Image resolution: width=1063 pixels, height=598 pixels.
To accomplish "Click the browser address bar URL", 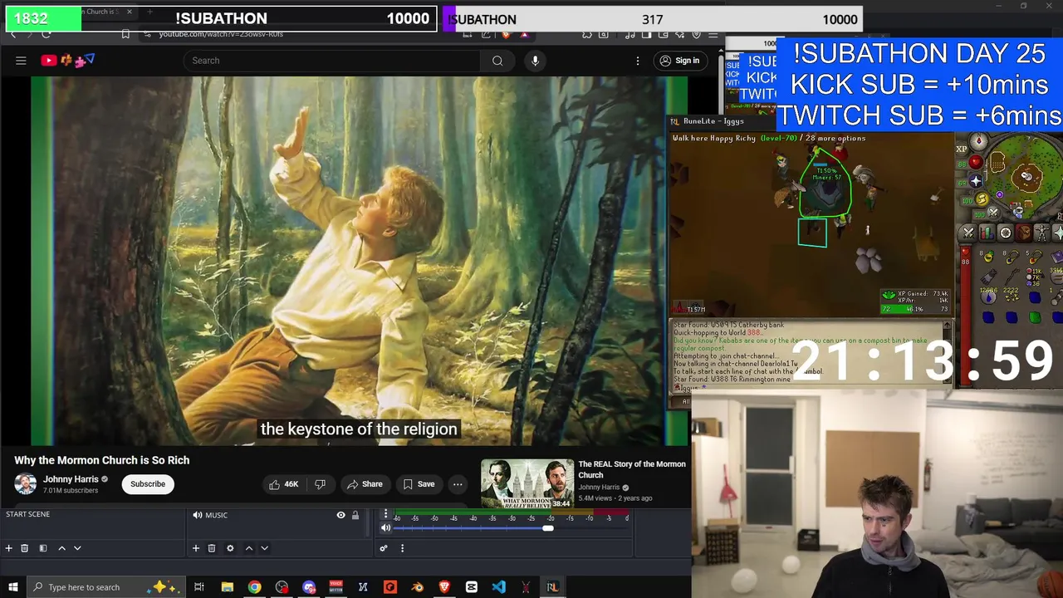I will click(x=221, y=34).
